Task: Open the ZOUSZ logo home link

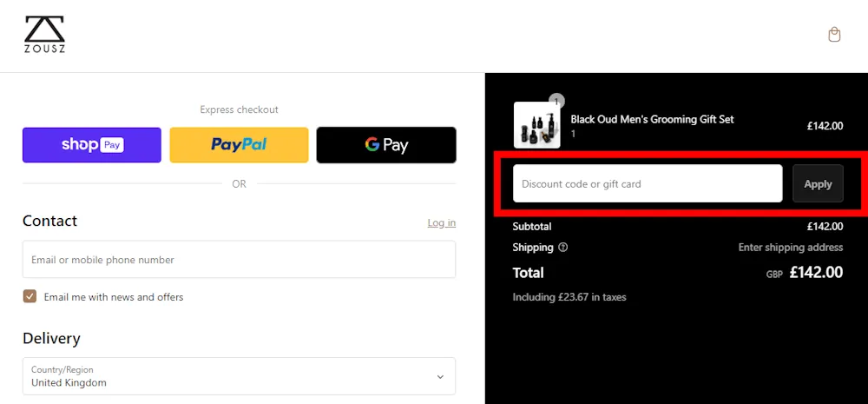Action: click(44, 35)
